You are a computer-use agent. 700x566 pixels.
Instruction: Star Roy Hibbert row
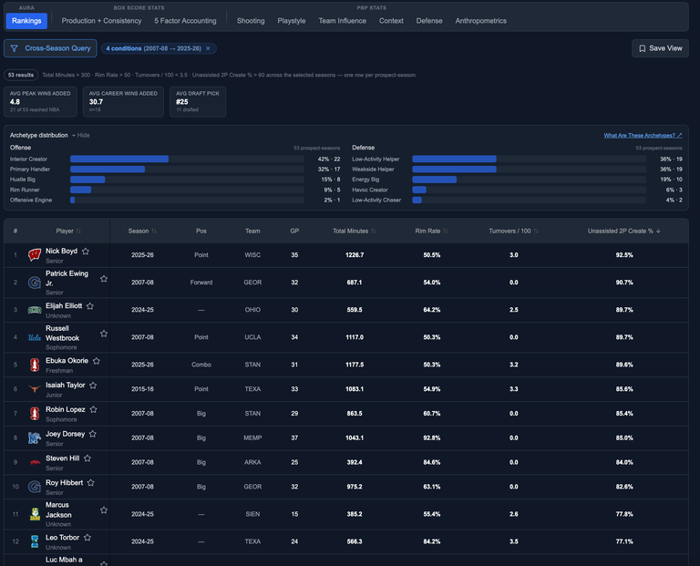pyautogui.click(x=90, y=483)
